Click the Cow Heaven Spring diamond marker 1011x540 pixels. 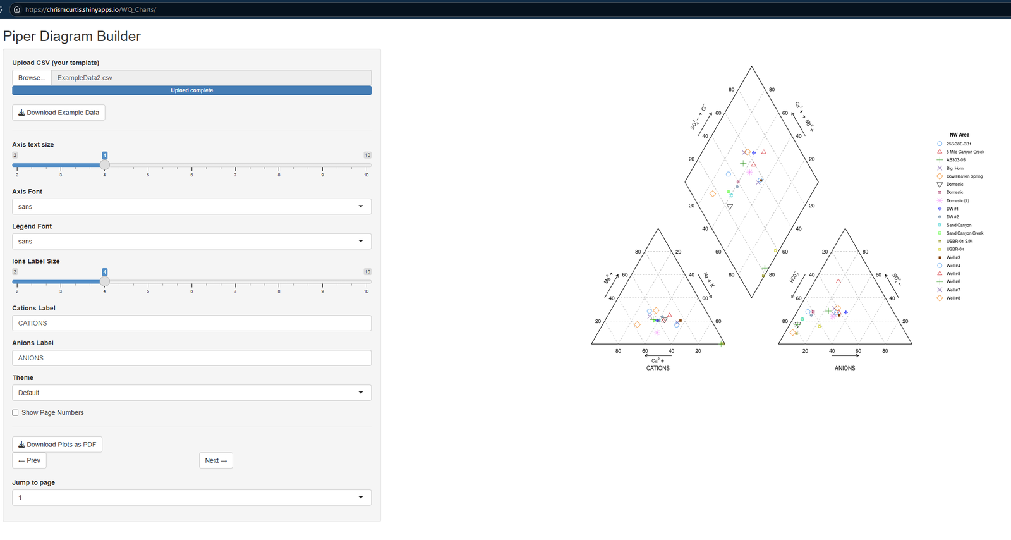(940, 176)
